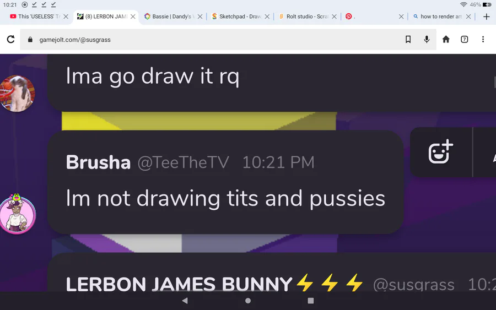Tap the Android back navigation button
The width and height of the screenshot is (496, 310).
185,301
